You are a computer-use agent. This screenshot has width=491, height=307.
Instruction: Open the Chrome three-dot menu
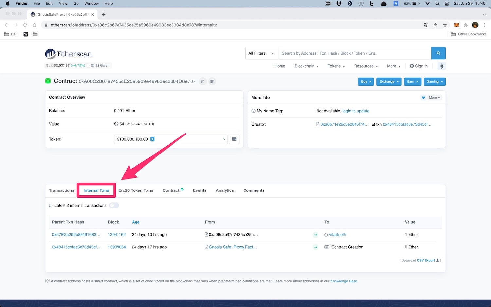(x=484, y=25)
